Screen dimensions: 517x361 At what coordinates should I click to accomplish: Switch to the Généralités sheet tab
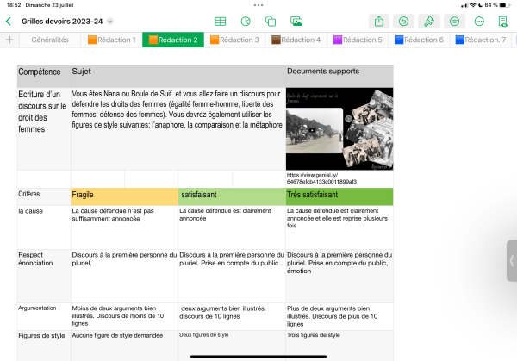[x=50, y=40]
